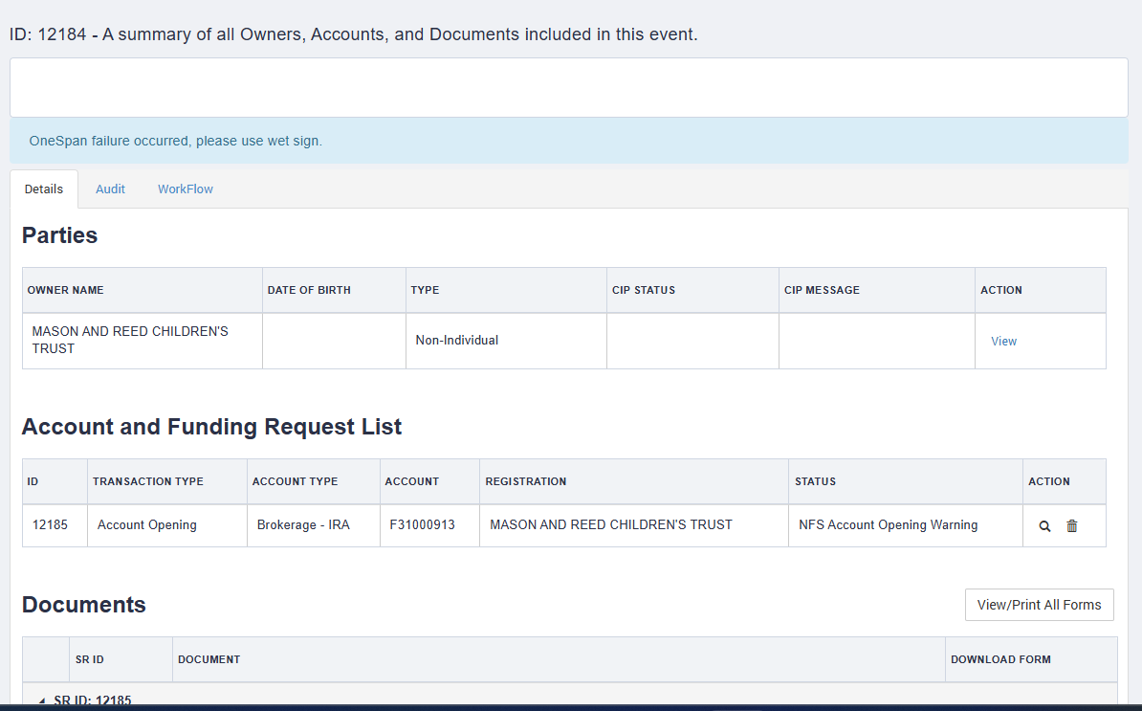Click the Download Form column header
The width and height of the screenshot is (1142, 711).
point(1000,659)
